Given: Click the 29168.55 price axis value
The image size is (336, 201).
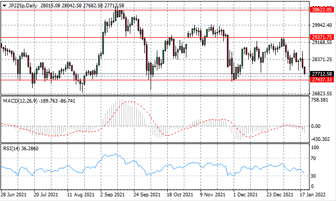Looking at the screenshot, I should pyautogui.click(x=322, y=42).
